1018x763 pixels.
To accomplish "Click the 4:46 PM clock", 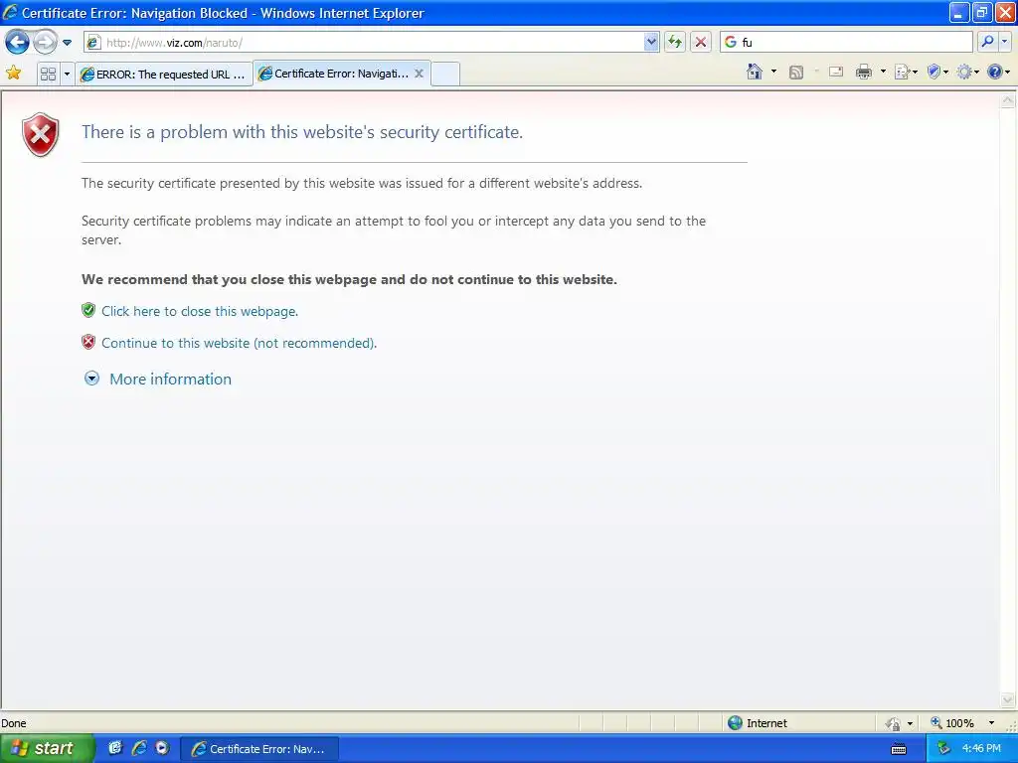I will click(x=981, y=749).
